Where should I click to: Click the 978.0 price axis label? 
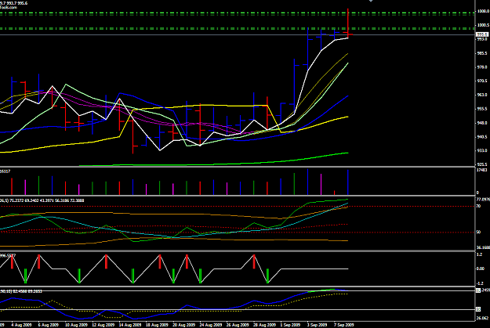coord(484,67)
